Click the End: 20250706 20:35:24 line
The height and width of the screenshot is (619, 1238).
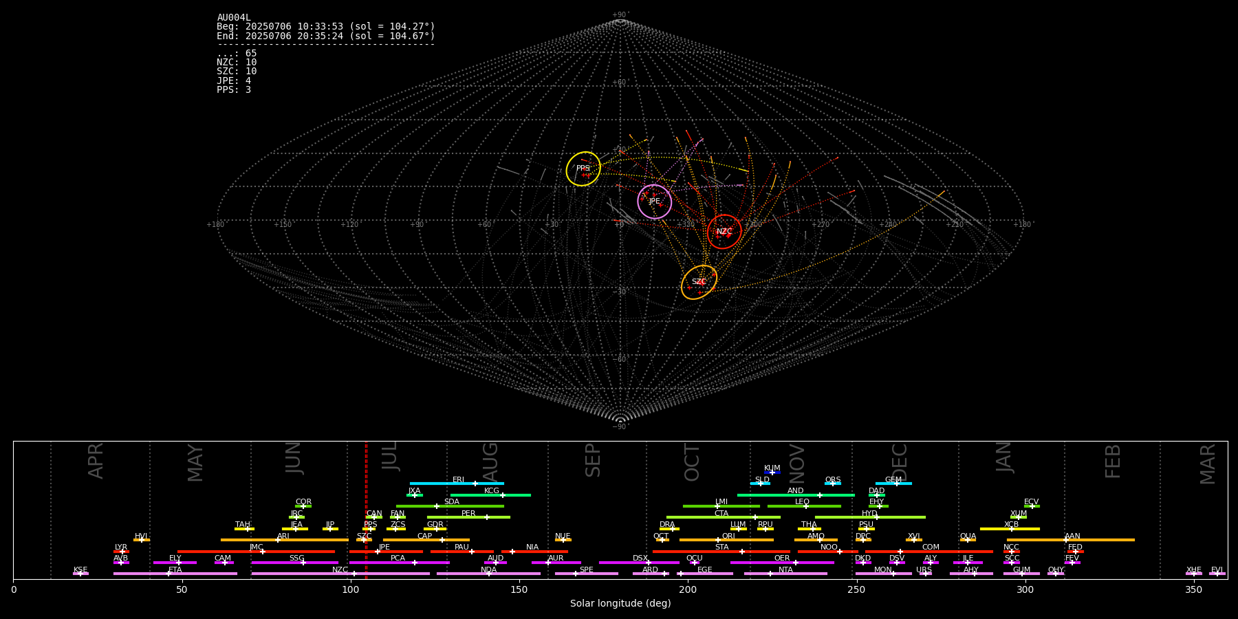tap(326, 36)
